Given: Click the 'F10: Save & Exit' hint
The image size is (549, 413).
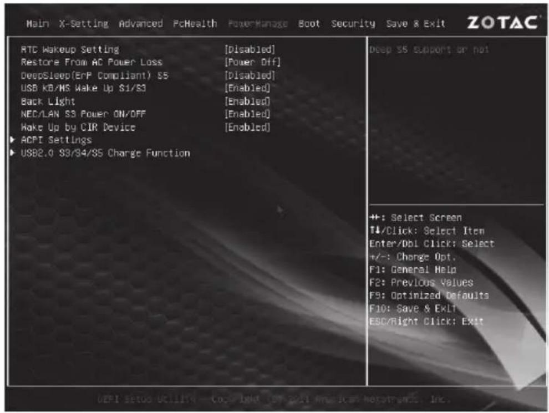Looking at the screenshot, I should 413,308.
